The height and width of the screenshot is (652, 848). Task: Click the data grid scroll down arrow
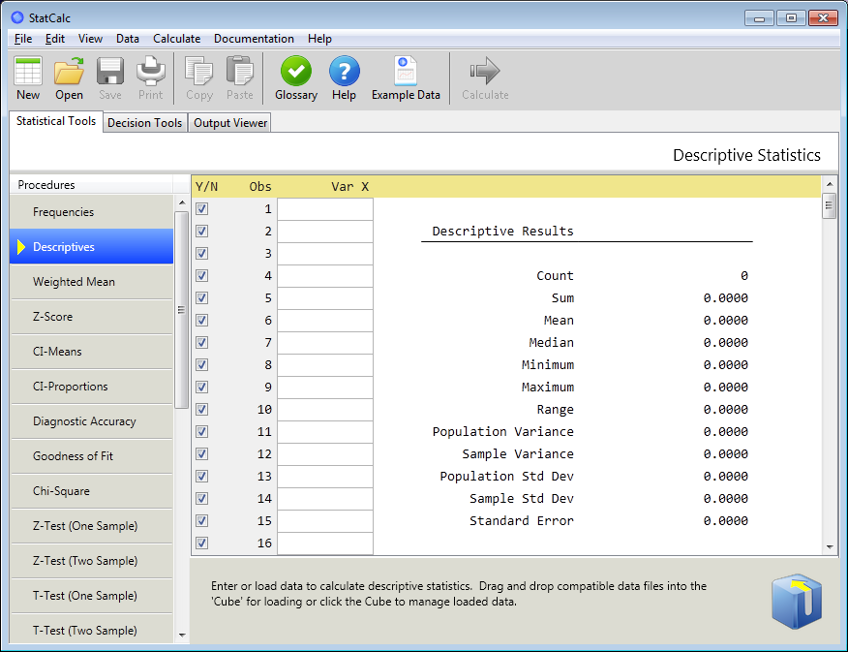coord(830,547)
